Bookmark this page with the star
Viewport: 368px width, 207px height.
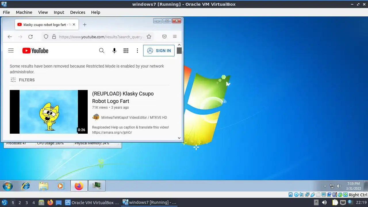pyautogui.click(x=149, y=37)
